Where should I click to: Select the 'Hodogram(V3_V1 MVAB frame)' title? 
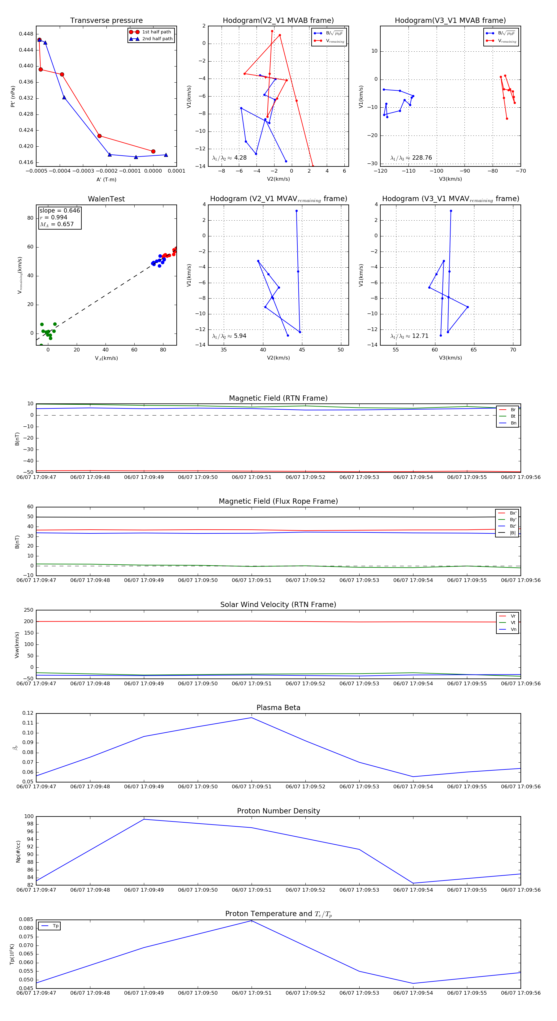[x=450, y=21]
